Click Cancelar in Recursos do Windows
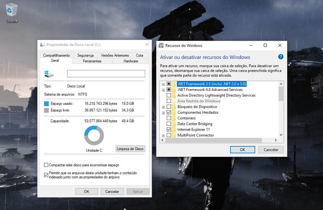 271,150
